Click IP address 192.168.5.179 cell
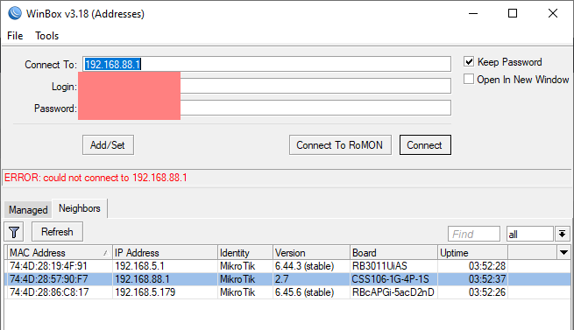The image size is (574, 330). click(x=145, y=292)
